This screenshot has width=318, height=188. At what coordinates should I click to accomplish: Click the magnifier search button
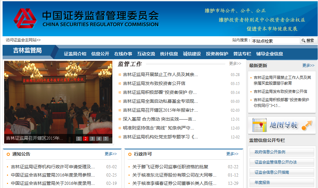[308, 40]
